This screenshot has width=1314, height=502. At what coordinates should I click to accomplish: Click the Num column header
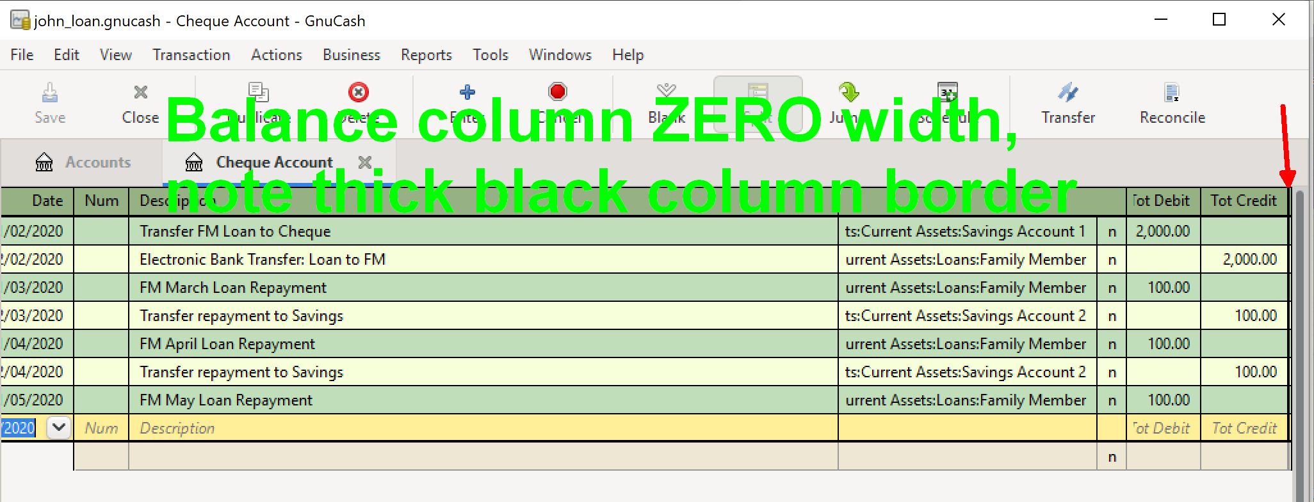point(101,201)
